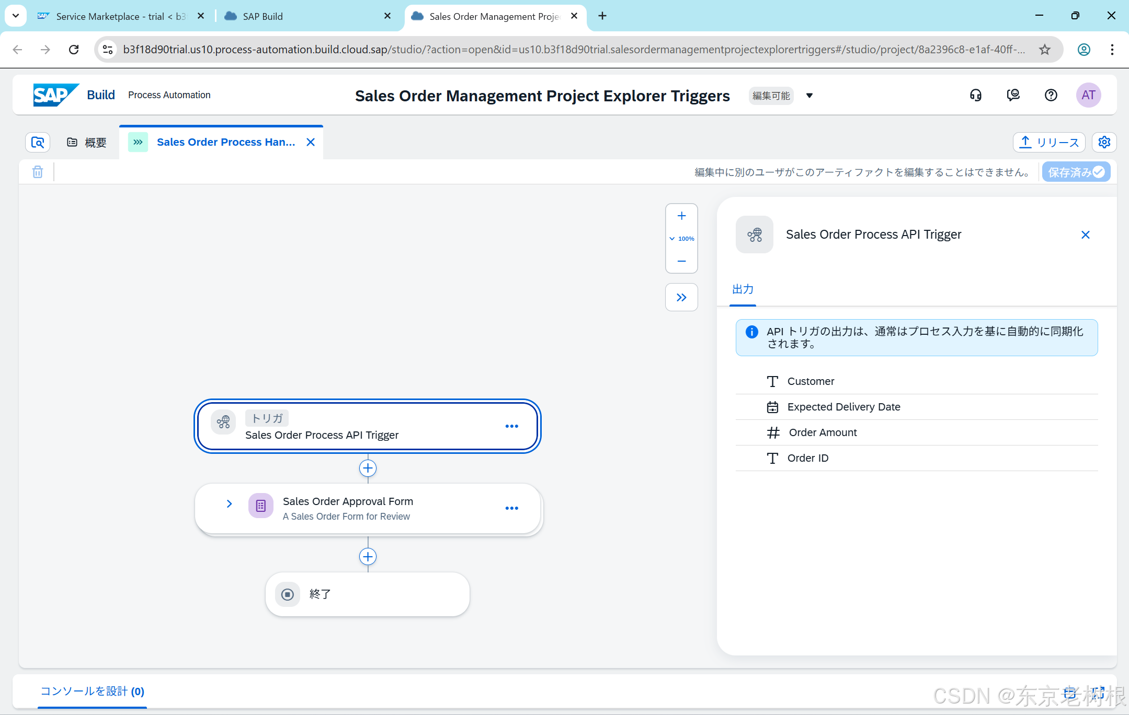Open コンソールを設計 (0) console tab
1129x715 pixels.
(x=92, y=691)
